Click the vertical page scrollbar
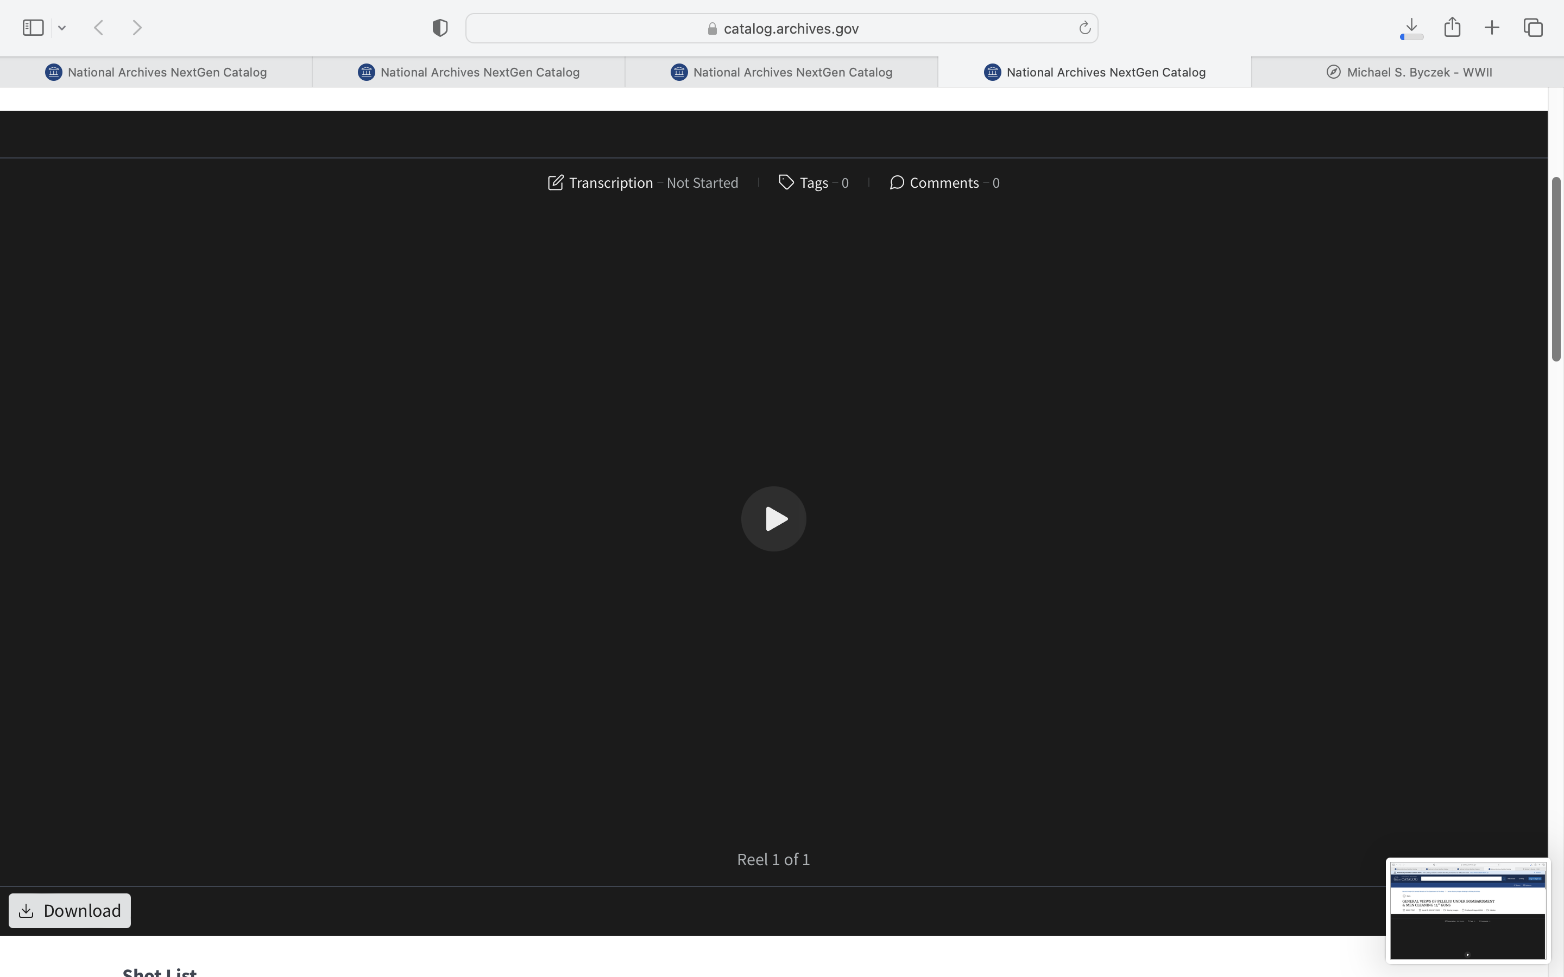This screenshot has height=977, width=1564. [x=1556, y=269]
